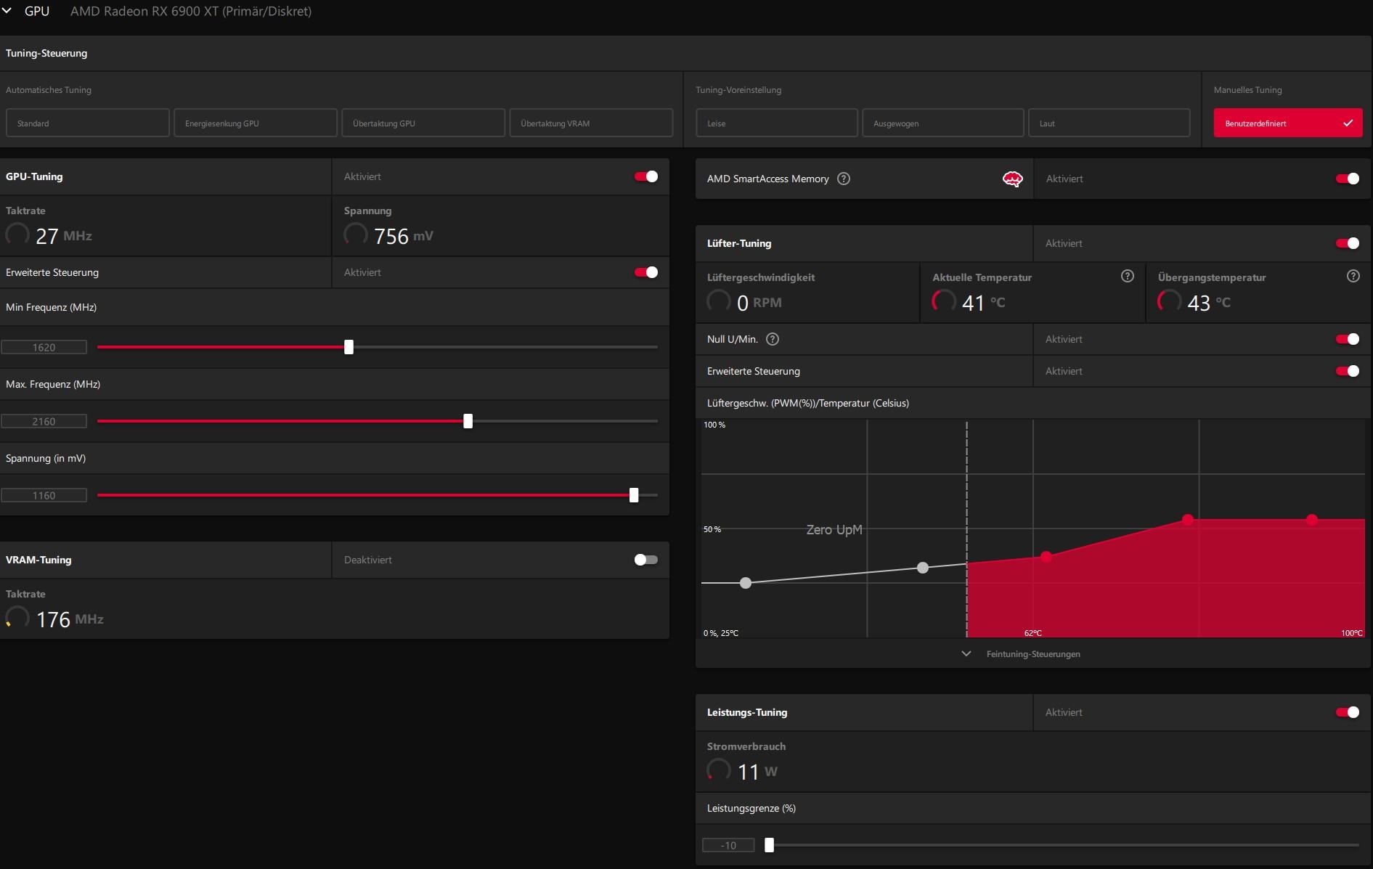Open help for Übergangstemperatur
The image size is (1373, 869).
click(1353, 276)
